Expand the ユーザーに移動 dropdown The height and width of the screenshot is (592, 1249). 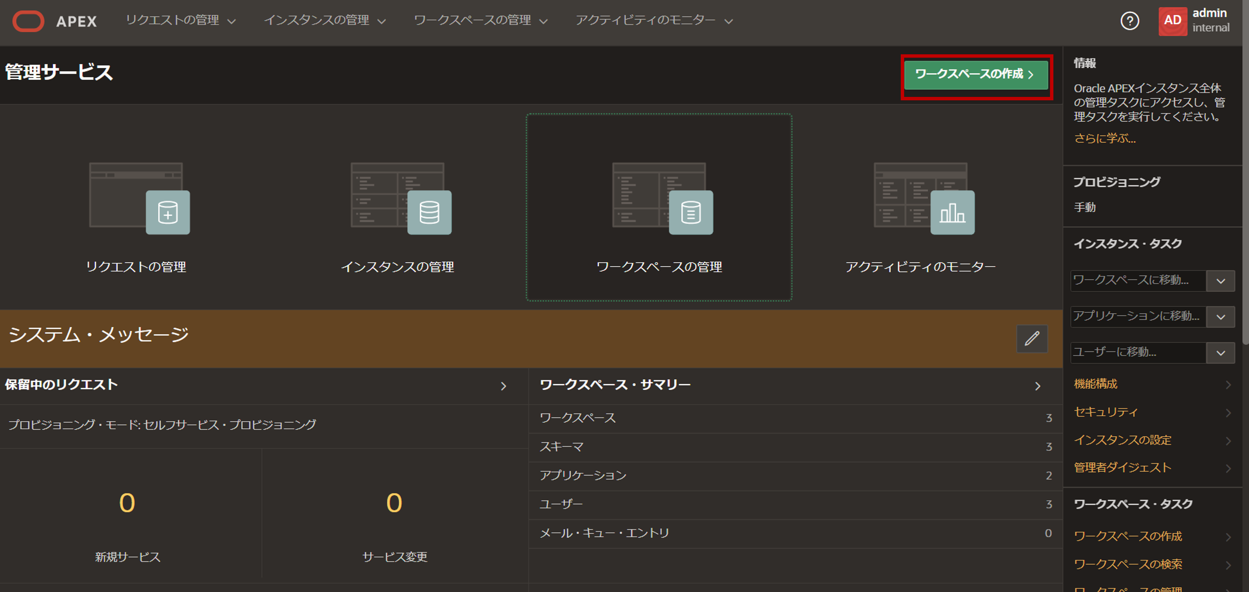coord(1221,353)
